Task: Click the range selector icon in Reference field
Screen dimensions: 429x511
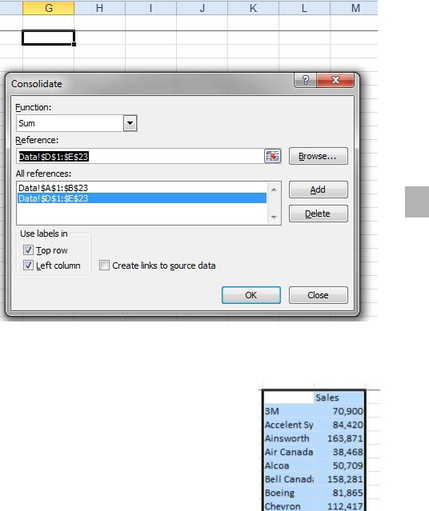Action: pyautogui.click(x=272, y=156)
